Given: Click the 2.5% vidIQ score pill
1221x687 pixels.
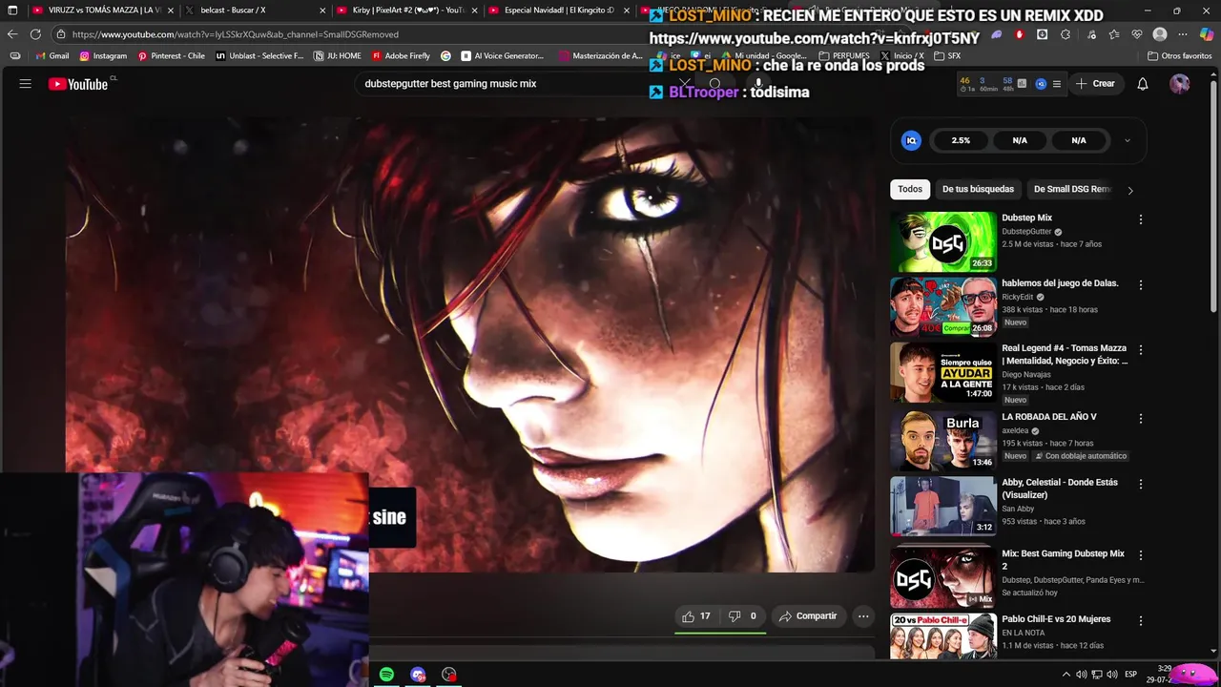Looking at the screenshot, I should 961,140.
